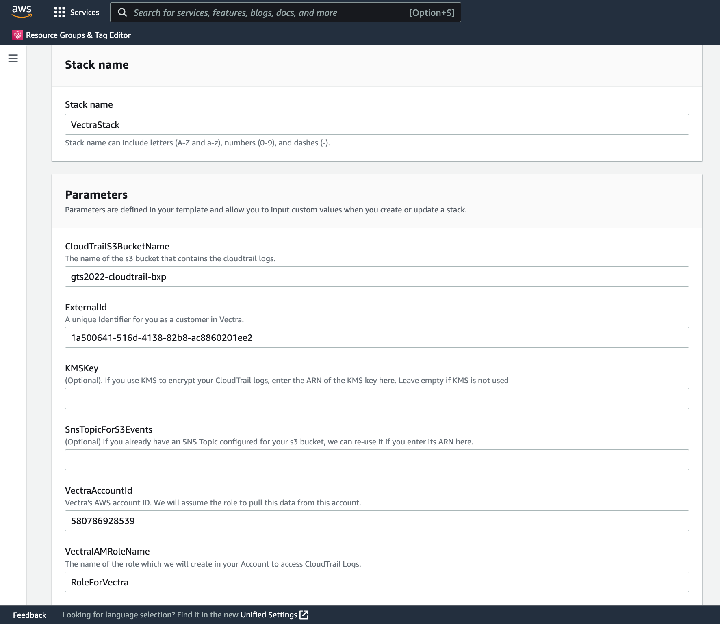Focus the empty KMSKey input field

point(377,399)
